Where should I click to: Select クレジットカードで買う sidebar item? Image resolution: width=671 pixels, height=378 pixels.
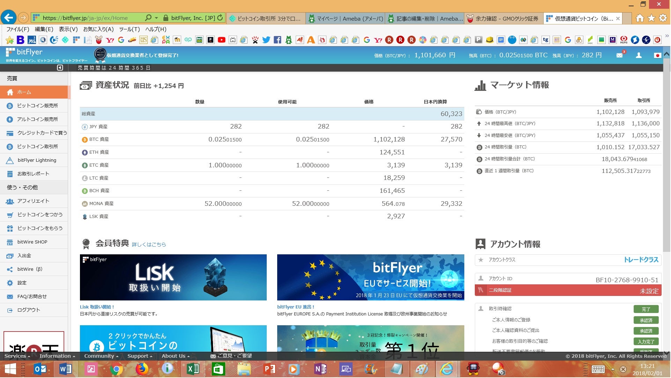click(x=34, y=133)
